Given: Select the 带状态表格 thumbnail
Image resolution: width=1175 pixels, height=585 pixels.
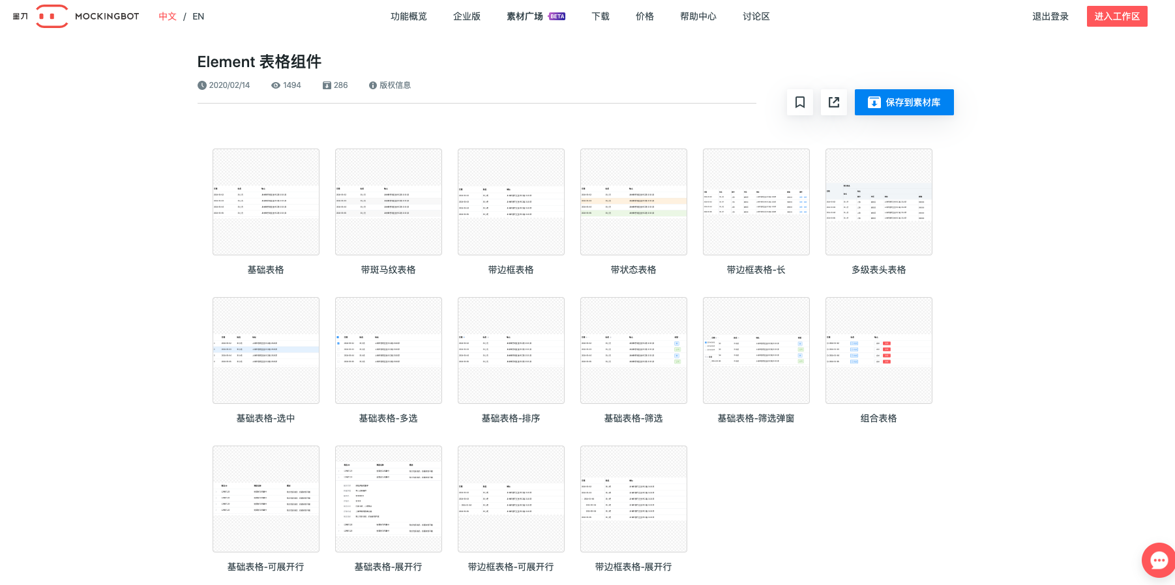Looking at the screenshot, I should (x=634, y=202).
